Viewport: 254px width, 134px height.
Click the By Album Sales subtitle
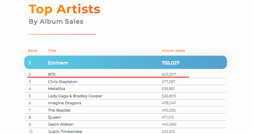pyautogui.click(x=56, y=22)
